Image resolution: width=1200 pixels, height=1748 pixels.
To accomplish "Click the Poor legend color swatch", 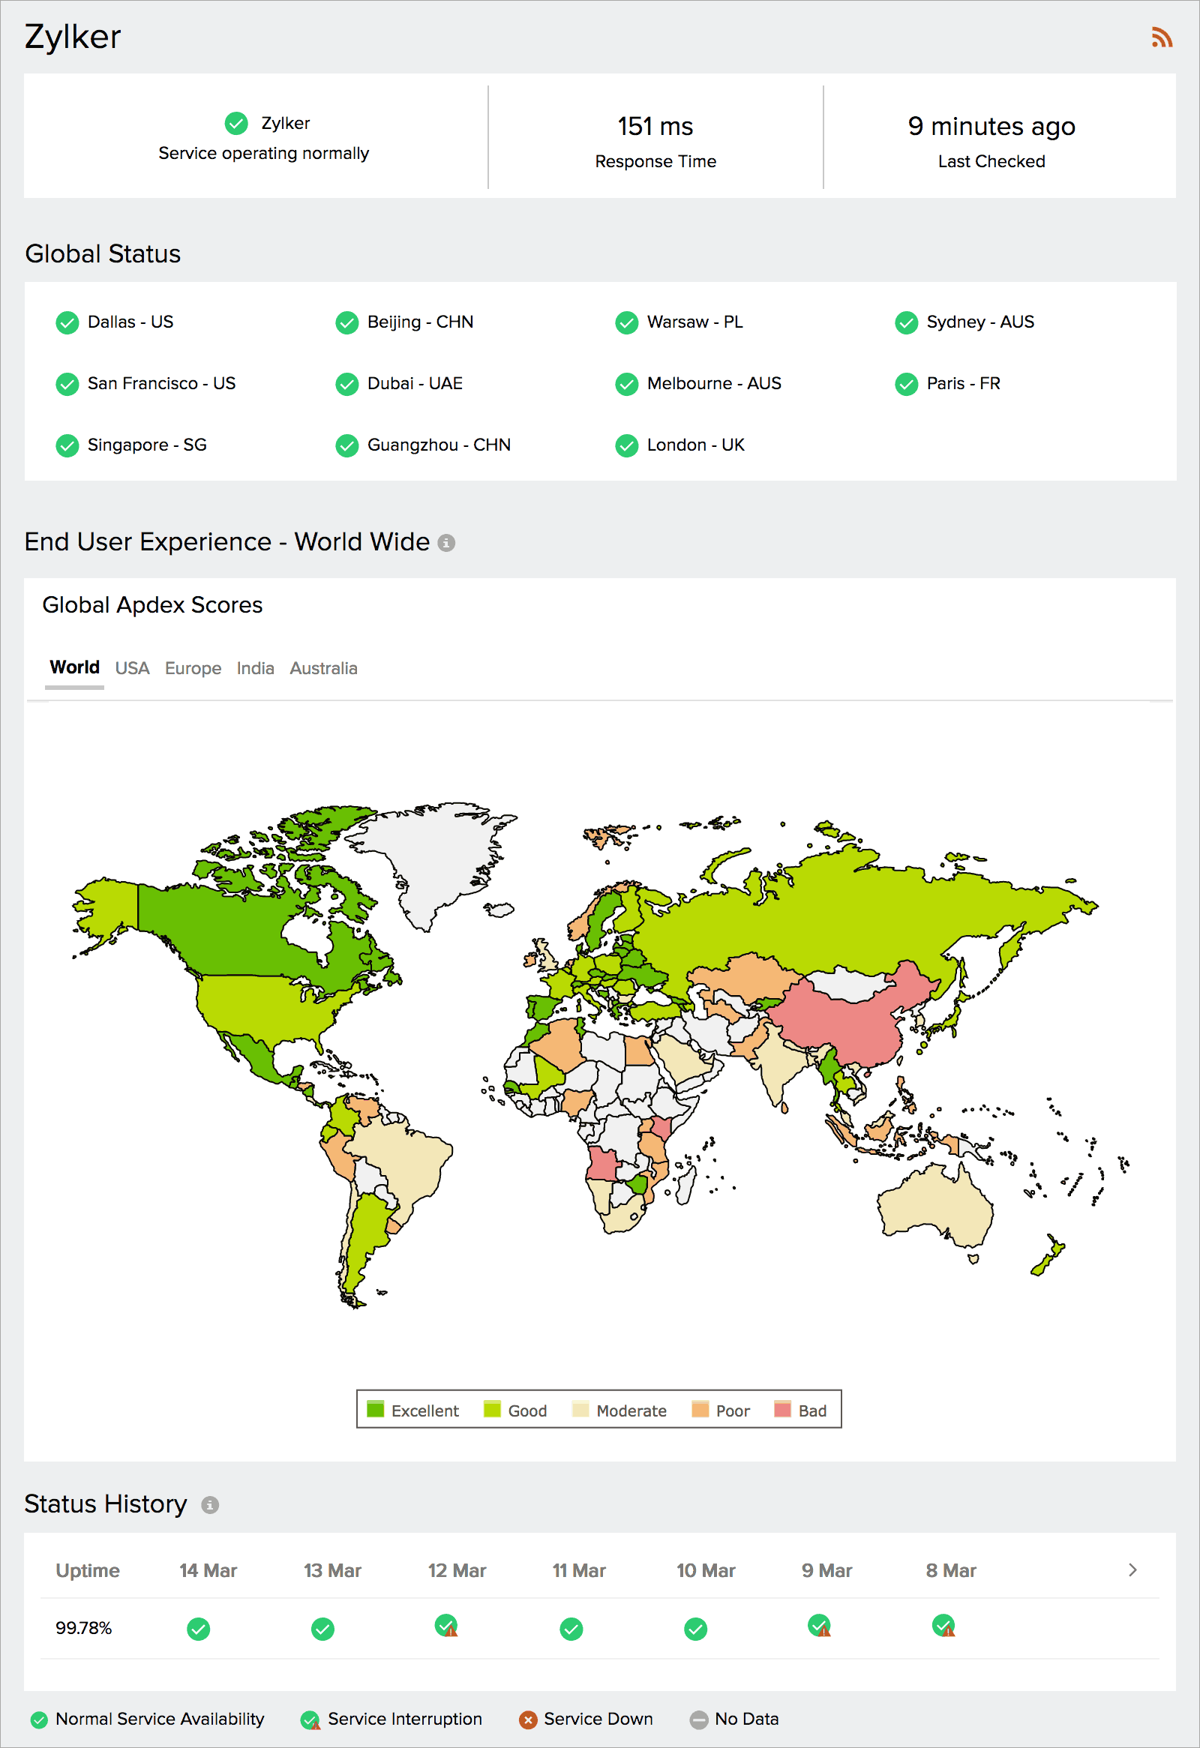I will (700, 1409).
